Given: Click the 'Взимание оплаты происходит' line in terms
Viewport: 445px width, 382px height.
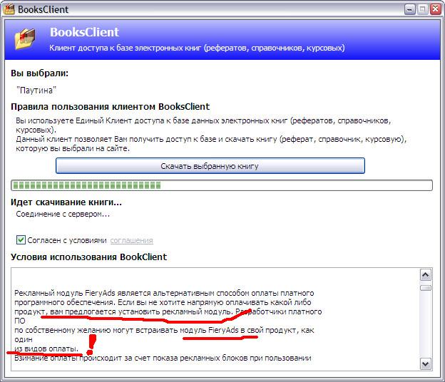Looking at the screenshot, I should 163,358.
